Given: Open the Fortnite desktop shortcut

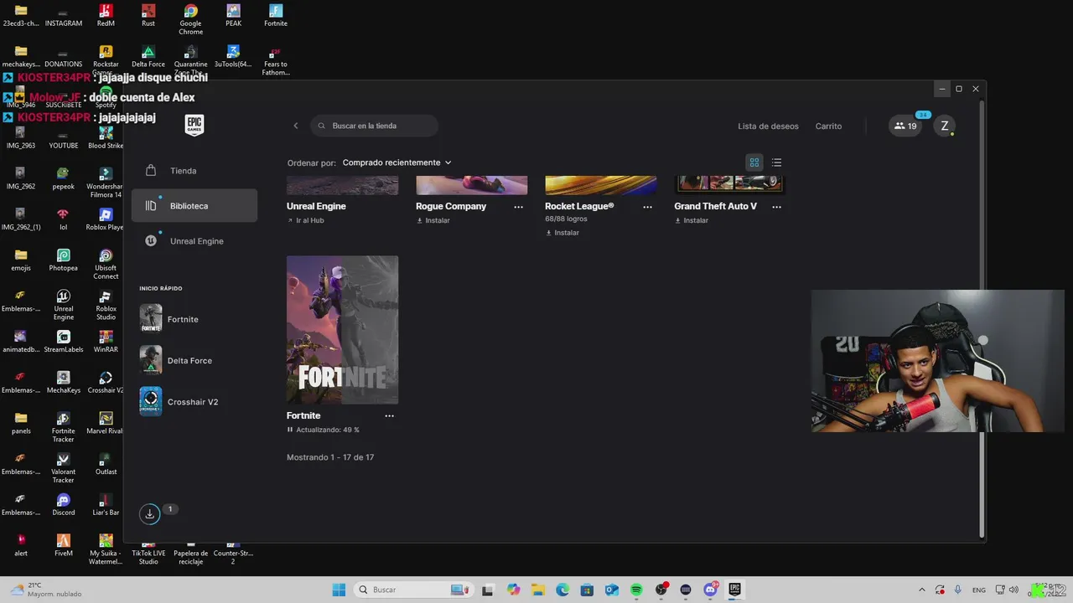Looking at the screenshot, I should coord(276,15).
